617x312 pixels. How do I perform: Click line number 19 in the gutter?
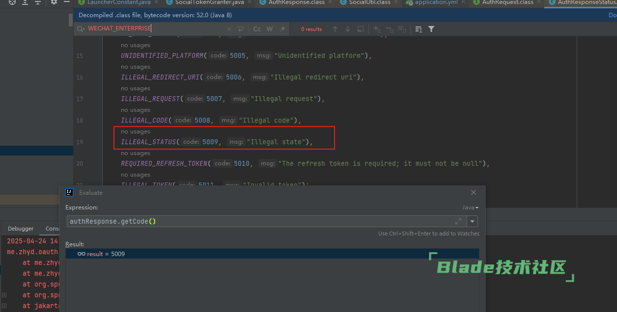point(80,142)
